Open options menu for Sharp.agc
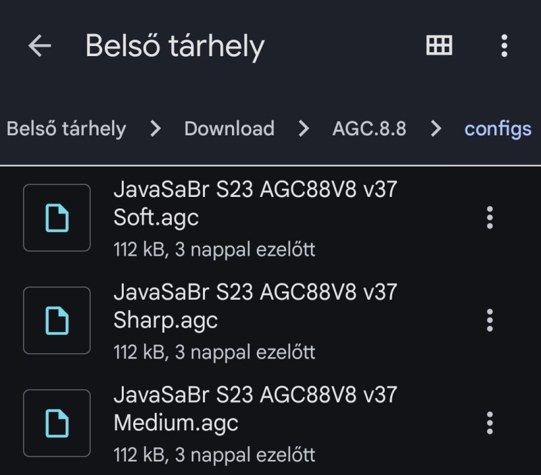This screenshot has width=541, height=475. coord(490,320)
